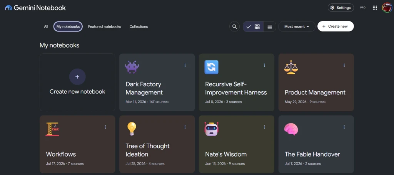394x175 pixels.
Task: Open the Product Management notebook title
Action: pos(315,92)
